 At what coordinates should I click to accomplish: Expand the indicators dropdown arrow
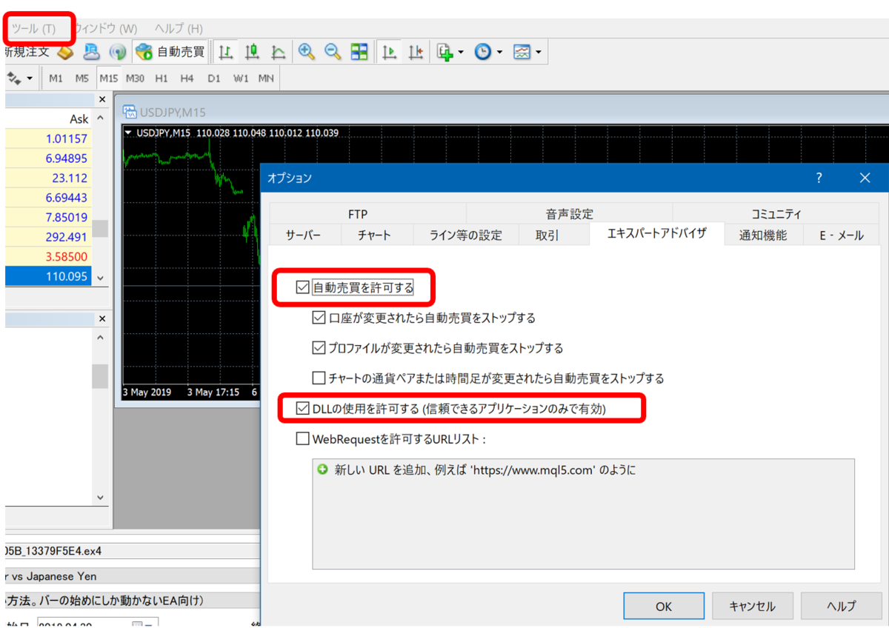click(462, 53)
